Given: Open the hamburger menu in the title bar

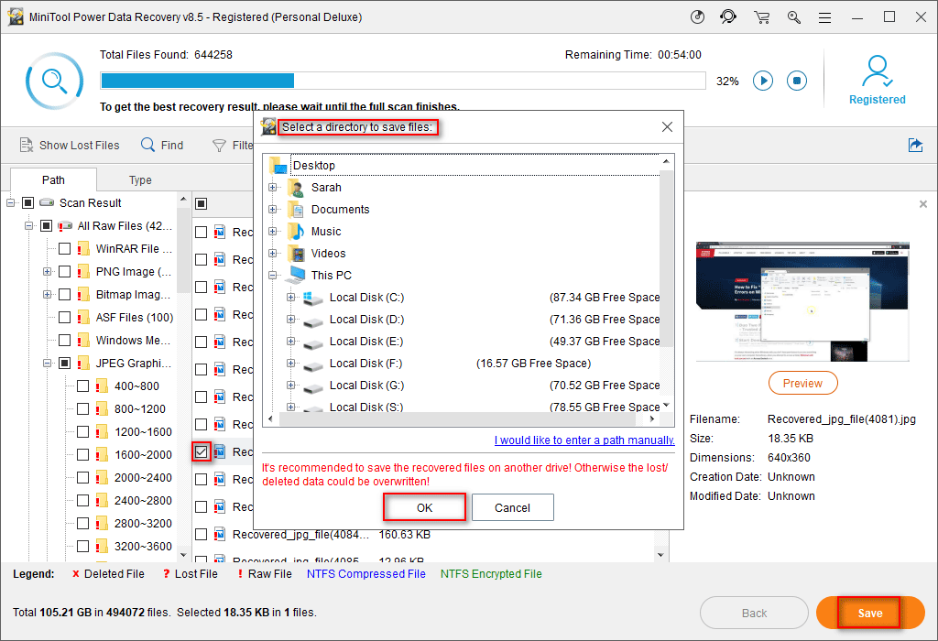Looking at the screenshot, I should tap(825, 16).
